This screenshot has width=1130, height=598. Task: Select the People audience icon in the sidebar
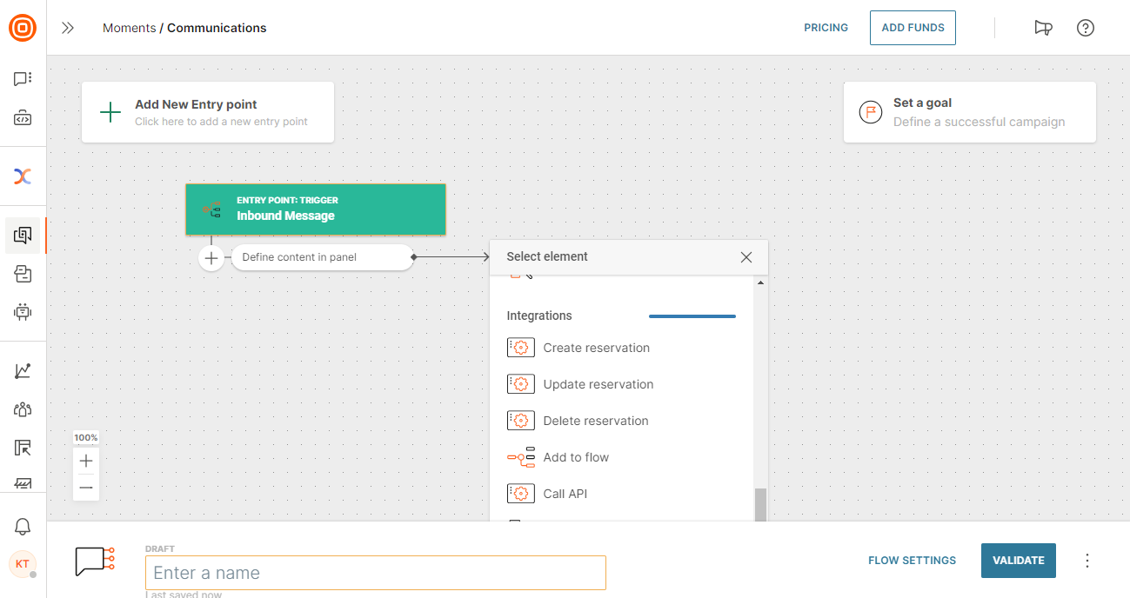[x=23, y=409]
